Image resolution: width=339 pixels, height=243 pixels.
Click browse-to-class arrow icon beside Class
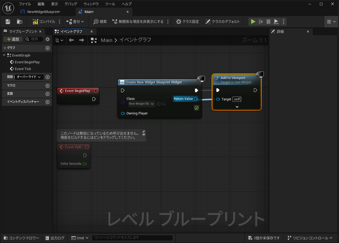[159, 104]
